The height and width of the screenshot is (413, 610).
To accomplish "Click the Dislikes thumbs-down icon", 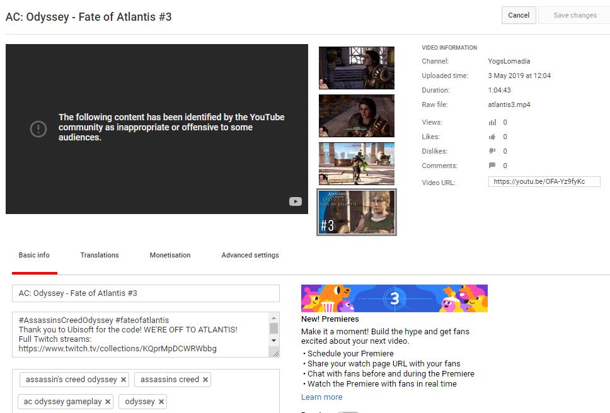I will 492,151.
